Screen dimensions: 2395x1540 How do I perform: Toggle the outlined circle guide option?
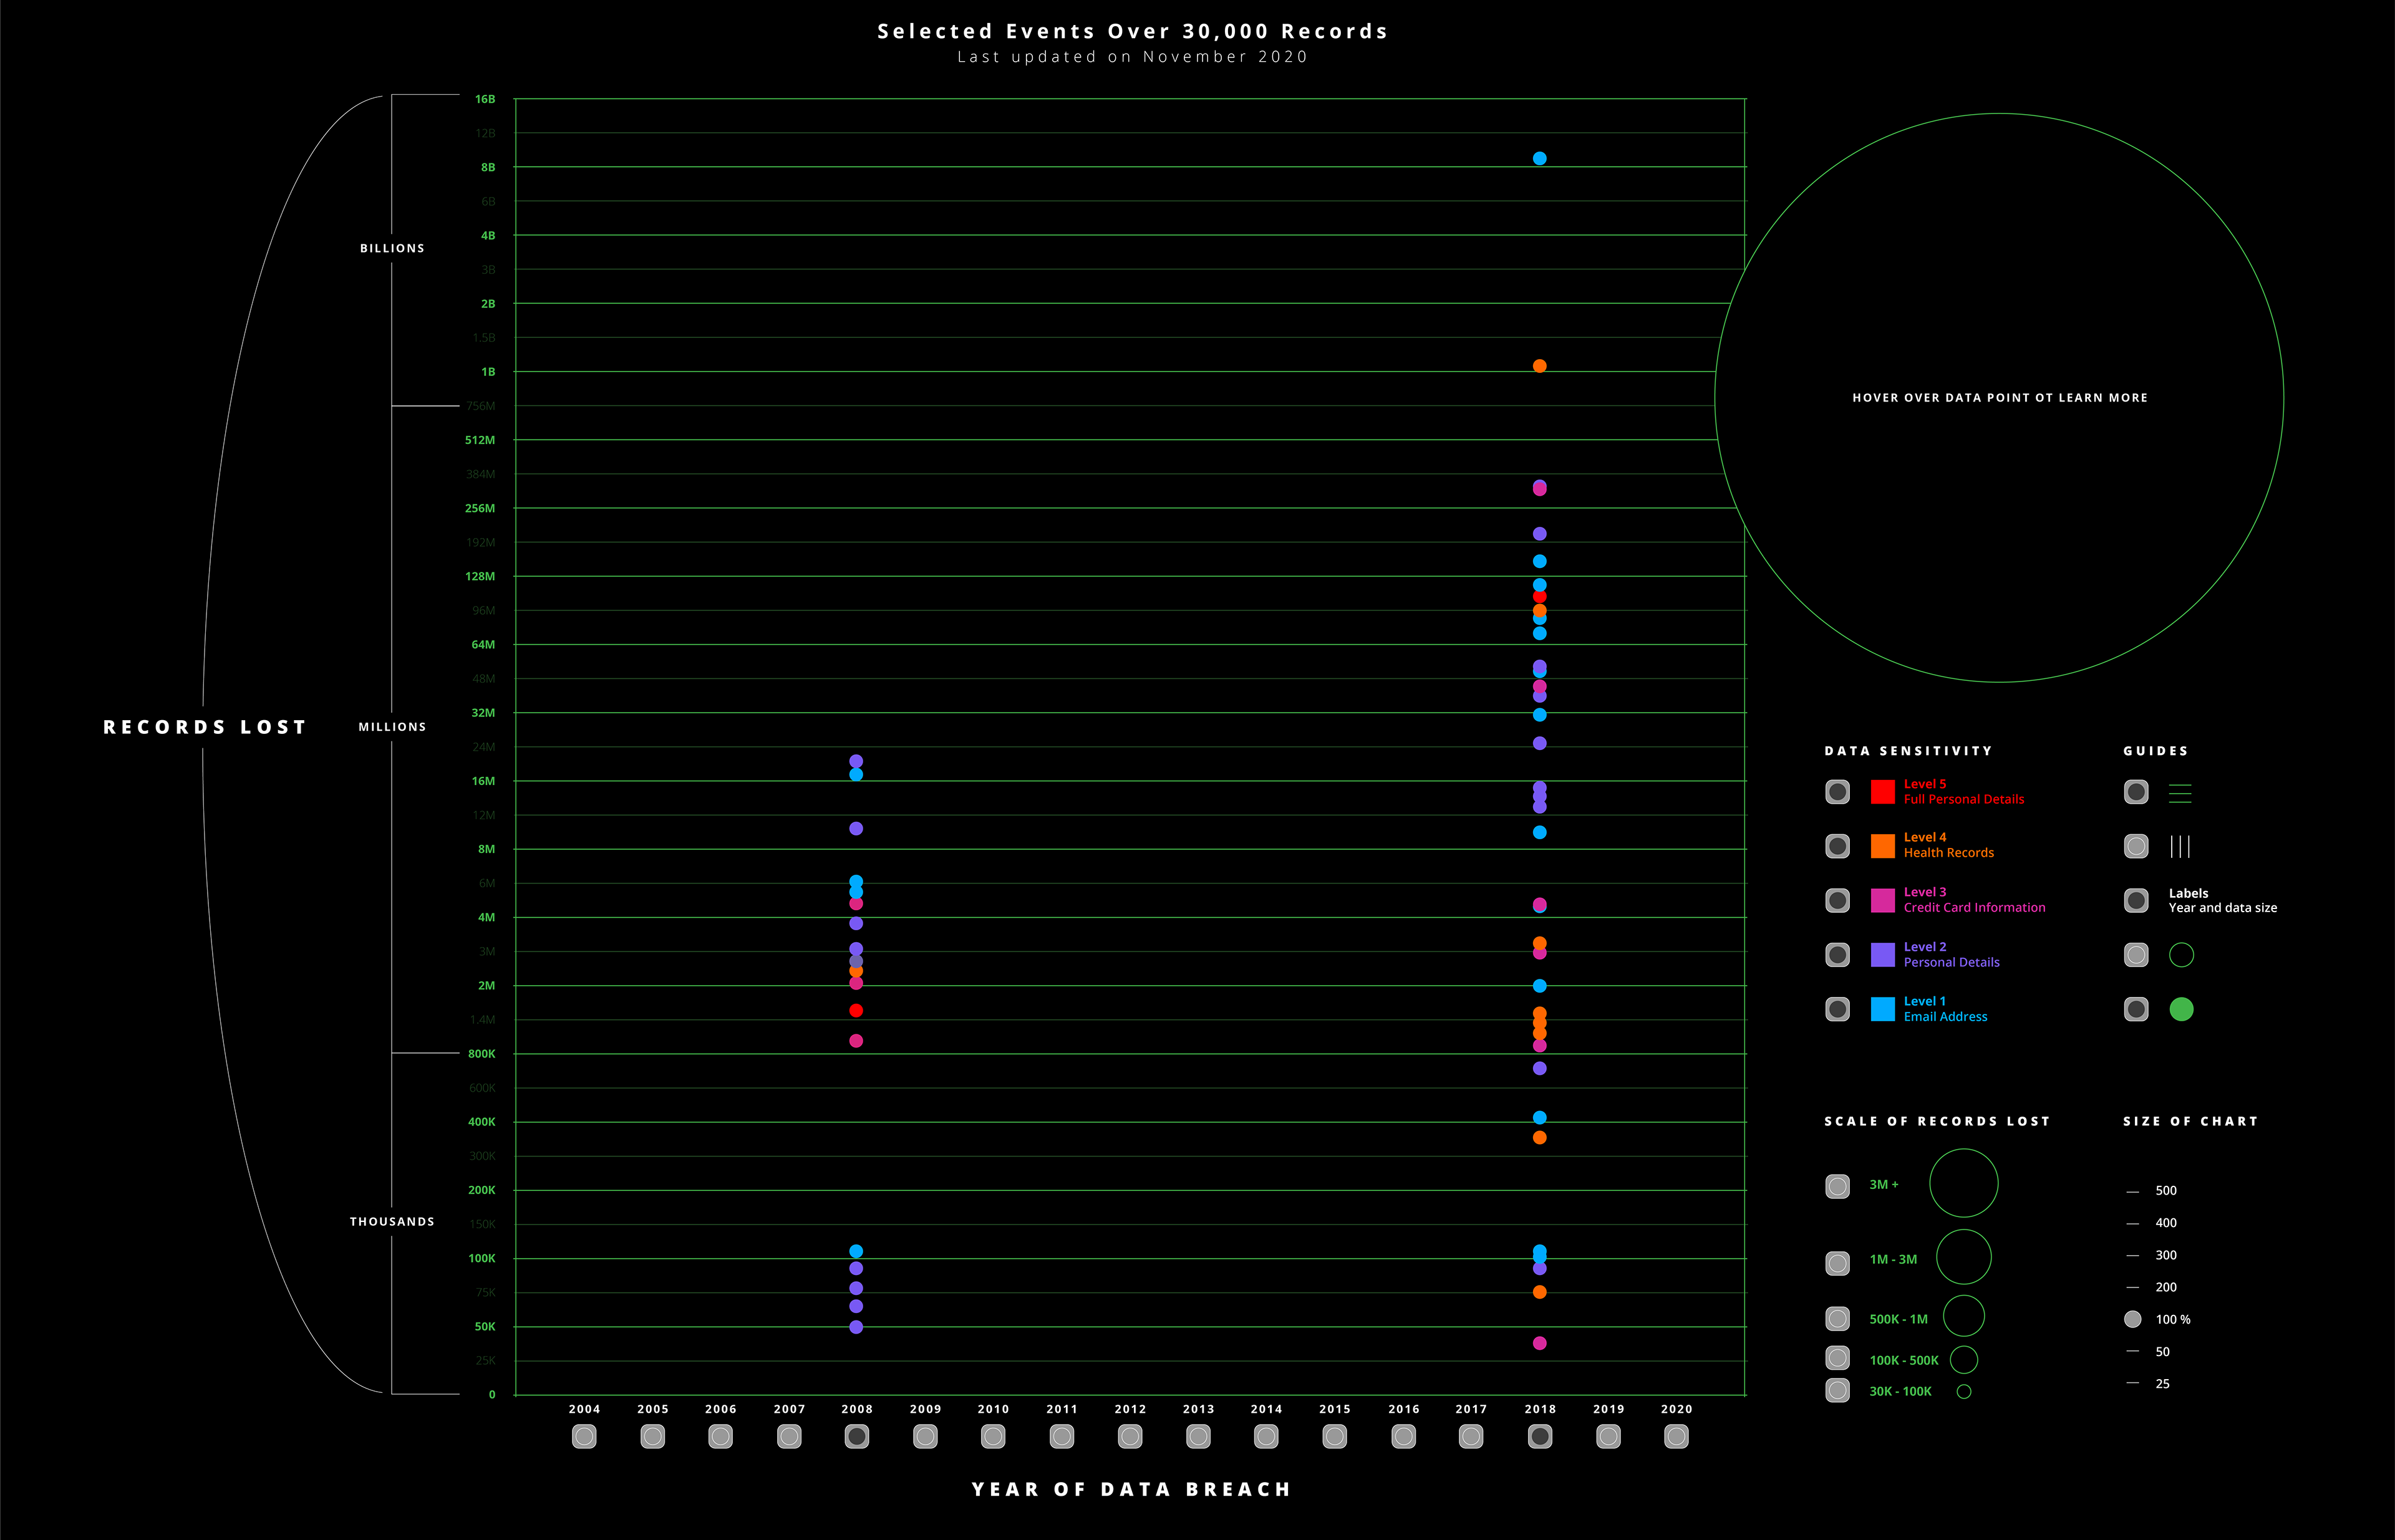(2136, 955)
